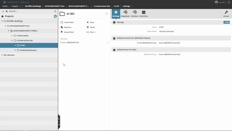Select the 4 Construction Site folder row
This screenshot has height=131, width=232.
click(x=29, y=40)
